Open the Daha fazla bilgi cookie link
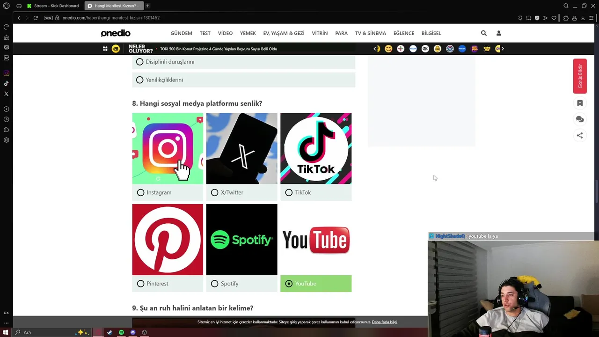The width and height of the screenshot is (599, 337). click(x=385, y=322)
